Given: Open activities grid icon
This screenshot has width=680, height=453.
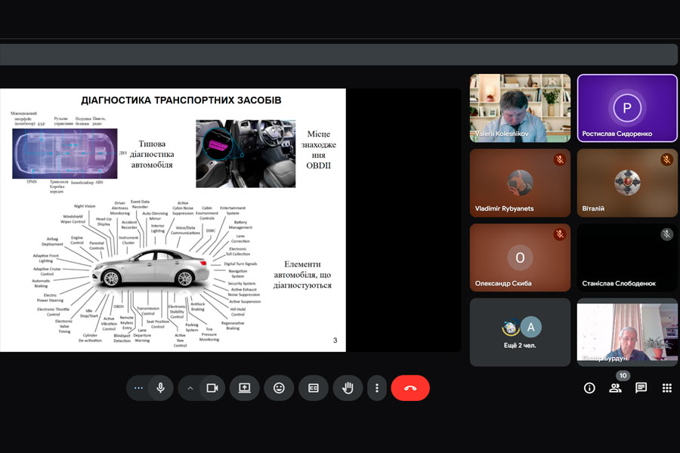Looking at the screenshot, I should tap(666, 388).
